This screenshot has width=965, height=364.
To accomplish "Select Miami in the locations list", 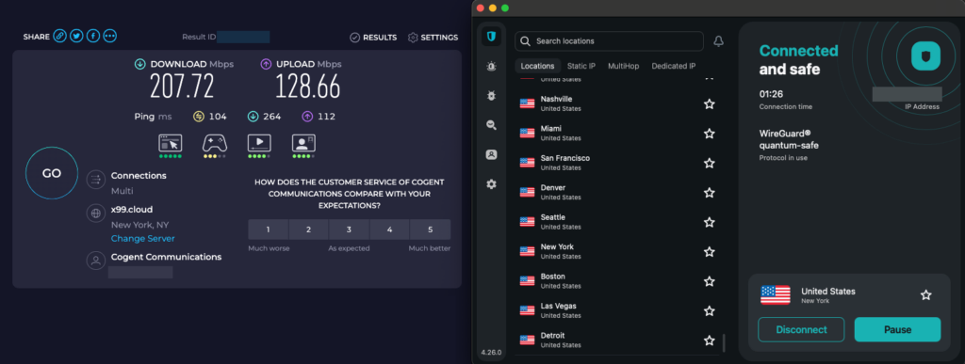I will click(x=616, y=134).
